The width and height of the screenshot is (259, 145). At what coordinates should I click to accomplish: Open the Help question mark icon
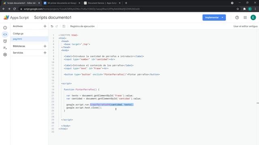coord(237,17)
